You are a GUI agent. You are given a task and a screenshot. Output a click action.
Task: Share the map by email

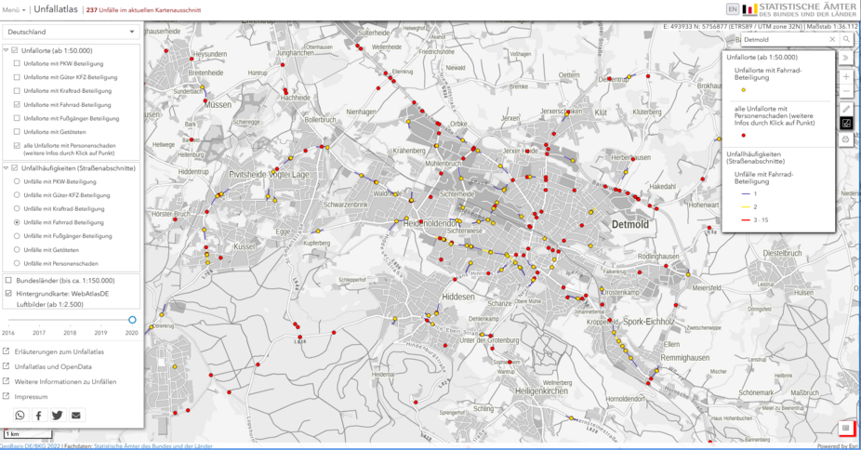[x=75, y=415]
